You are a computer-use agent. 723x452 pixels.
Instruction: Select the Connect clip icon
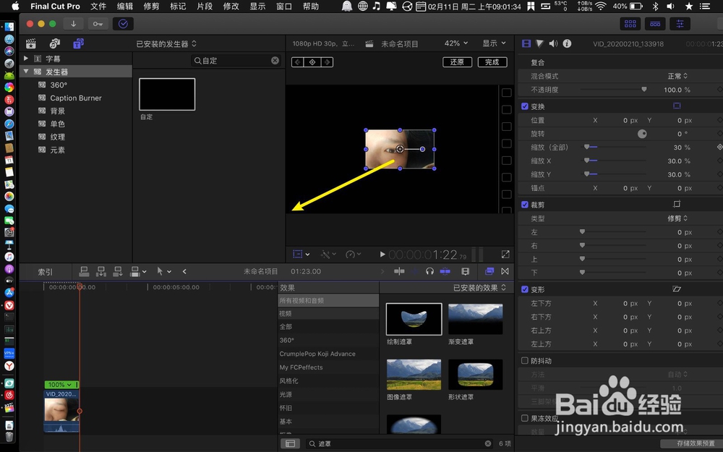pos(83,271)
